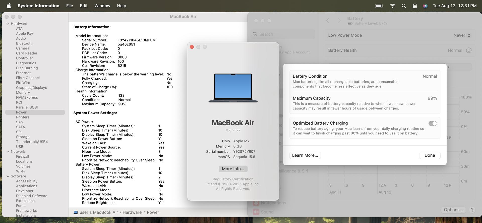
Task: Select Card Reader in the sidebar
Action: [x=27, y=53]
